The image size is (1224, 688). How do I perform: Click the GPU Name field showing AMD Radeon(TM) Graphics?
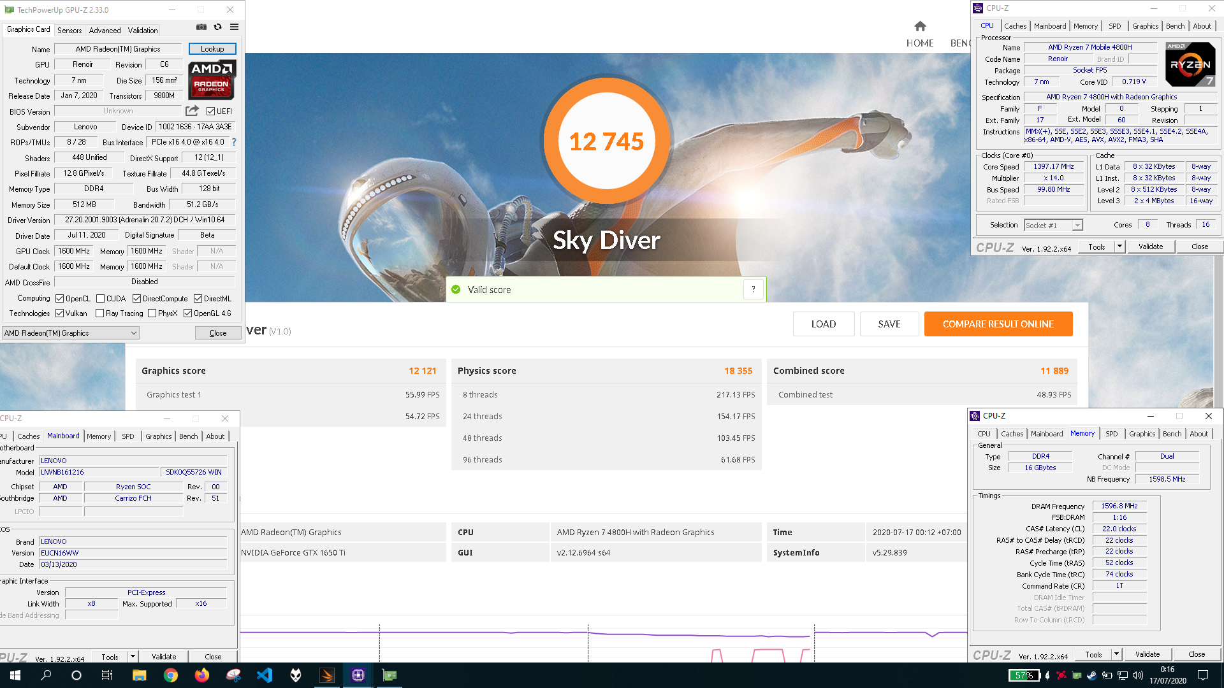[x=118, y=49]
